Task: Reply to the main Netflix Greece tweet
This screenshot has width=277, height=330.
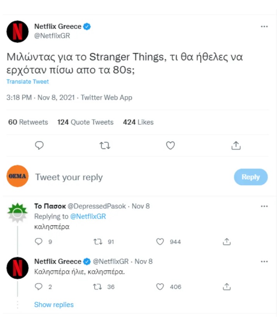Action: click(x=39, y=146)
